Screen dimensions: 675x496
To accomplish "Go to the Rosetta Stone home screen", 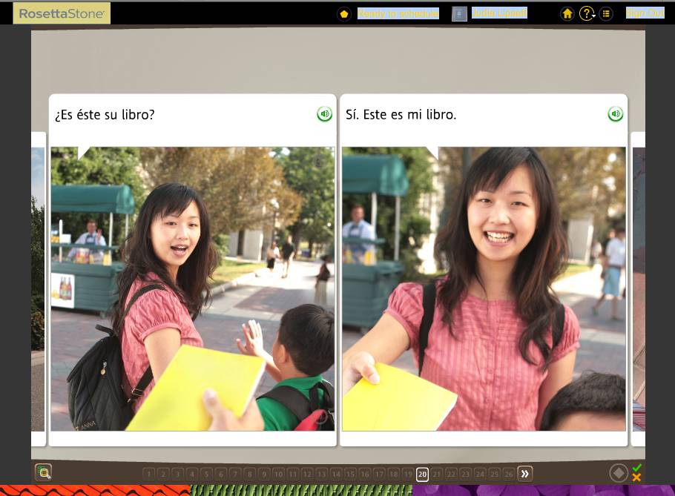I will pos(567,14).
